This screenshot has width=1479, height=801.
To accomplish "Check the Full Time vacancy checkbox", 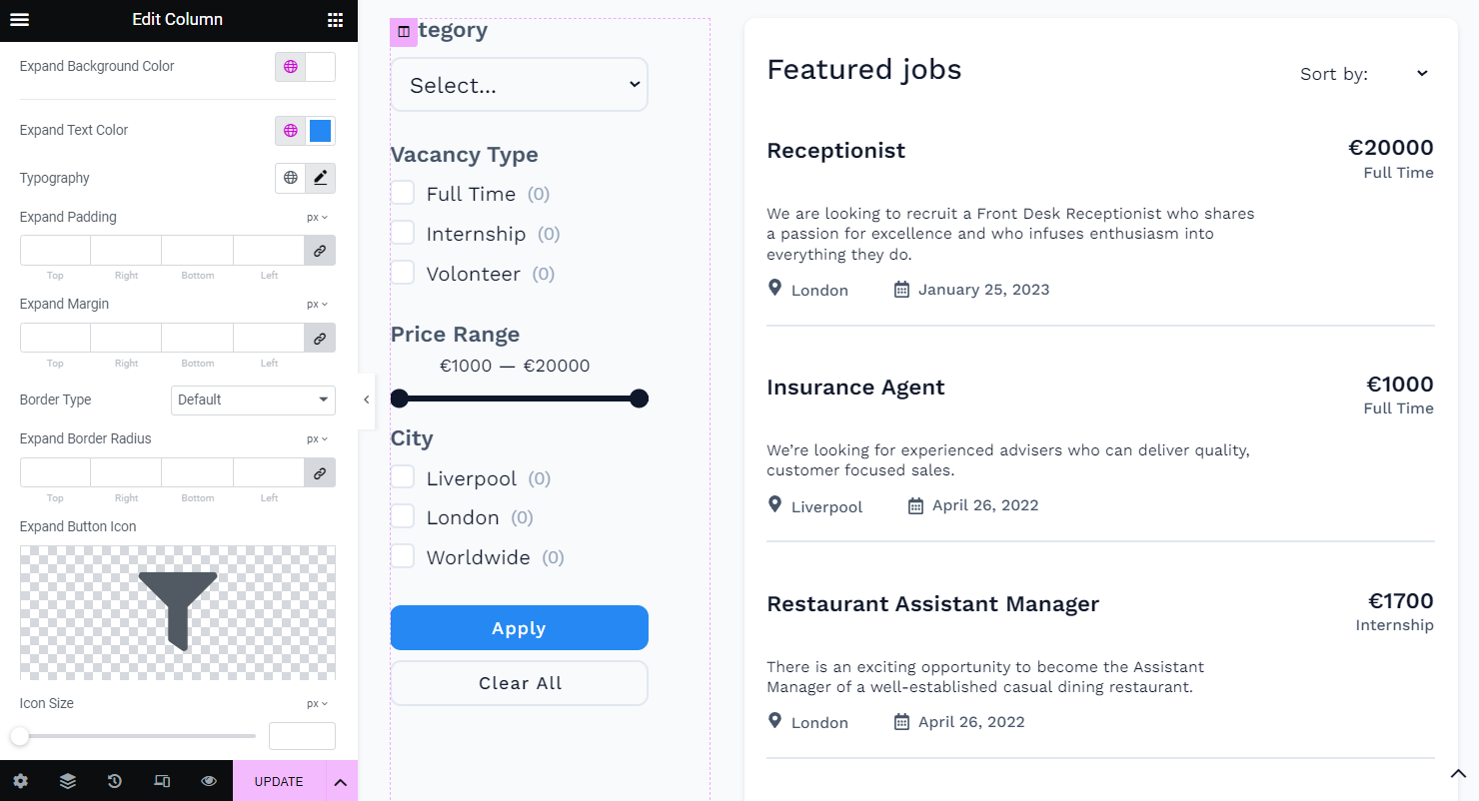I will pos(403,193).
